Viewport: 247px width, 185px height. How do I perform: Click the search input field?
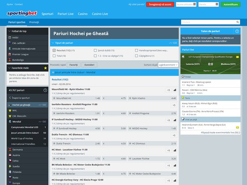(210, 22)
